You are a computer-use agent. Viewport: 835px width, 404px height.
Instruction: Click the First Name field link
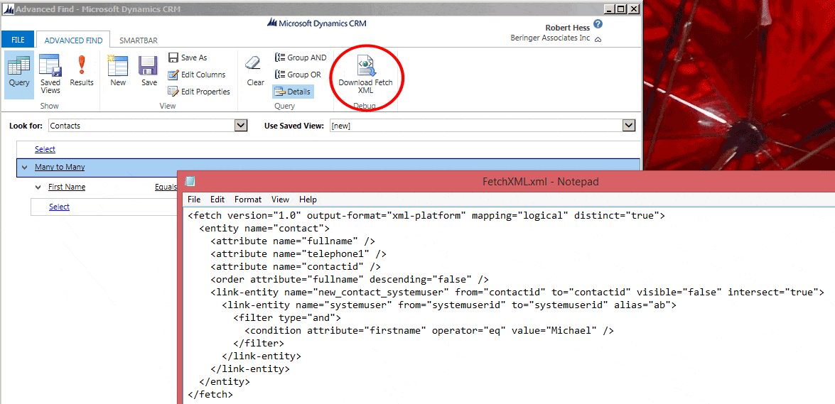pyautogui.click(x=67, y=187)
